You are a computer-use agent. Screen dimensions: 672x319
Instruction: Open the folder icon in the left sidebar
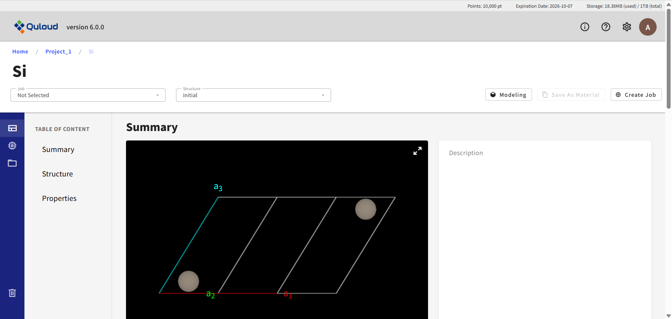pos(12,163)
